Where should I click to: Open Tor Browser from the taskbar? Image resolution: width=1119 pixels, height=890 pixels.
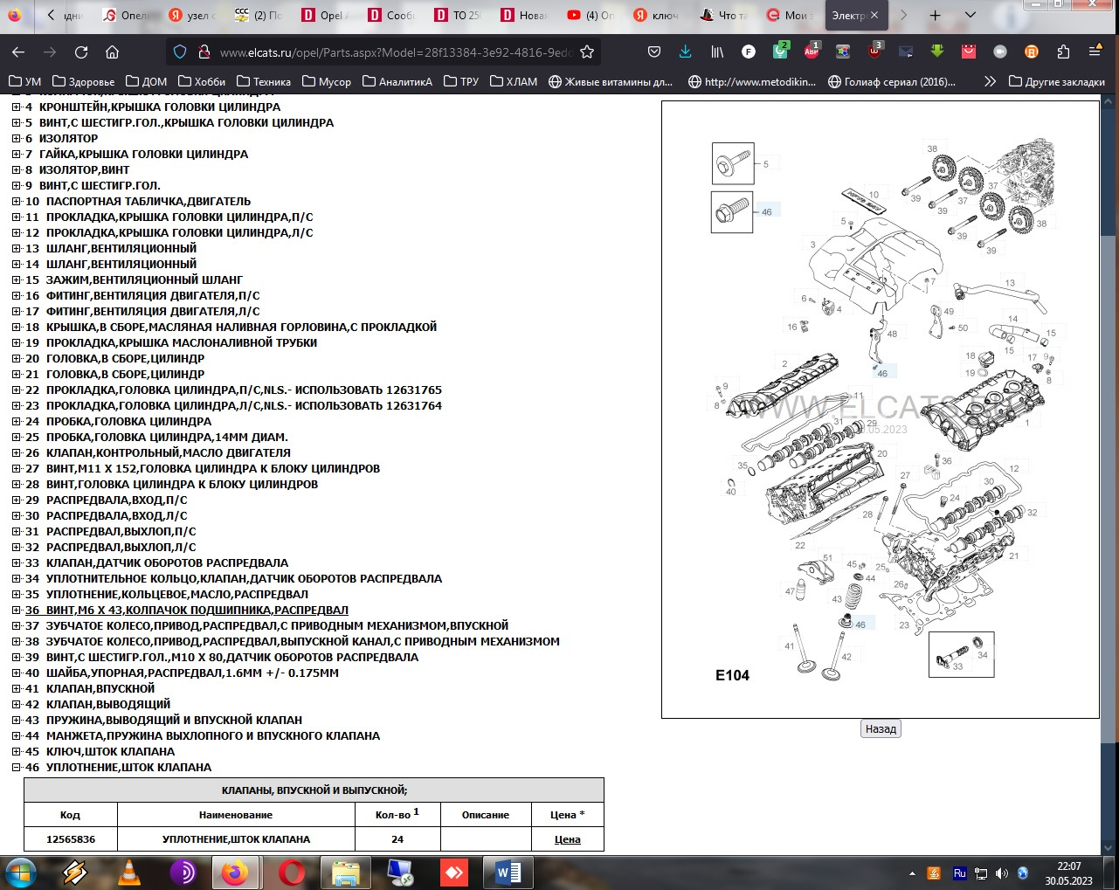(x=183, y=873)
